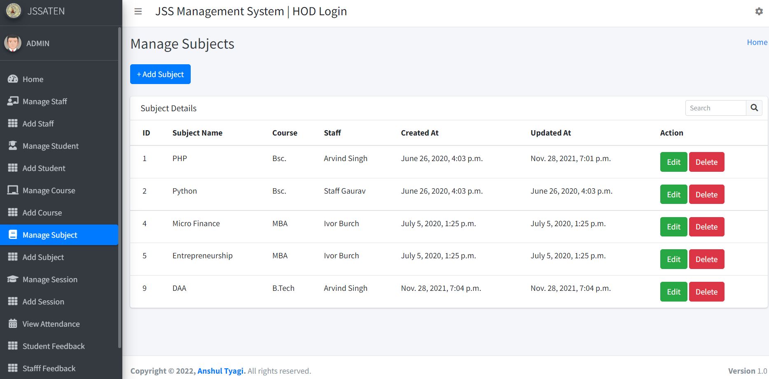Viewport: 769px width, 379px height.
Task: Click the blue Add Subject button
Action: pos(160,74)
